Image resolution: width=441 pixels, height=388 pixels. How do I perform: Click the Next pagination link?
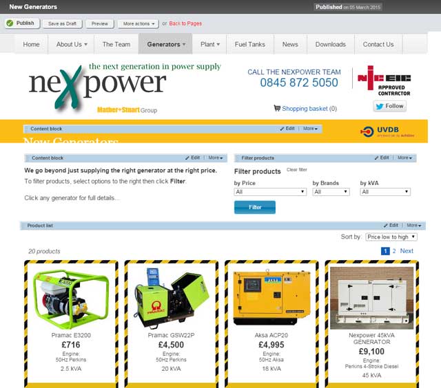click(407, 251)
